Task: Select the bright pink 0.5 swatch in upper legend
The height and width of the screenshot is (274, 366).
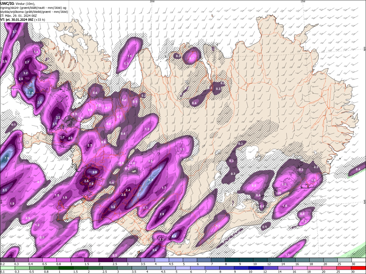Action: tap(49, 260)
